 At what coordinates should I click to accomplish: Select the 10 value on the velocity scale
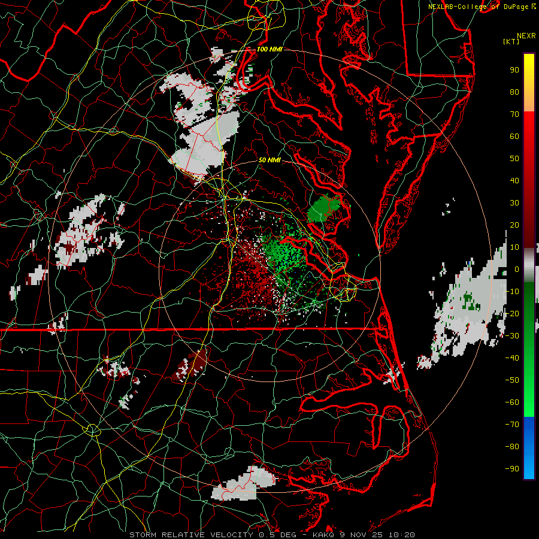(514, 247)
